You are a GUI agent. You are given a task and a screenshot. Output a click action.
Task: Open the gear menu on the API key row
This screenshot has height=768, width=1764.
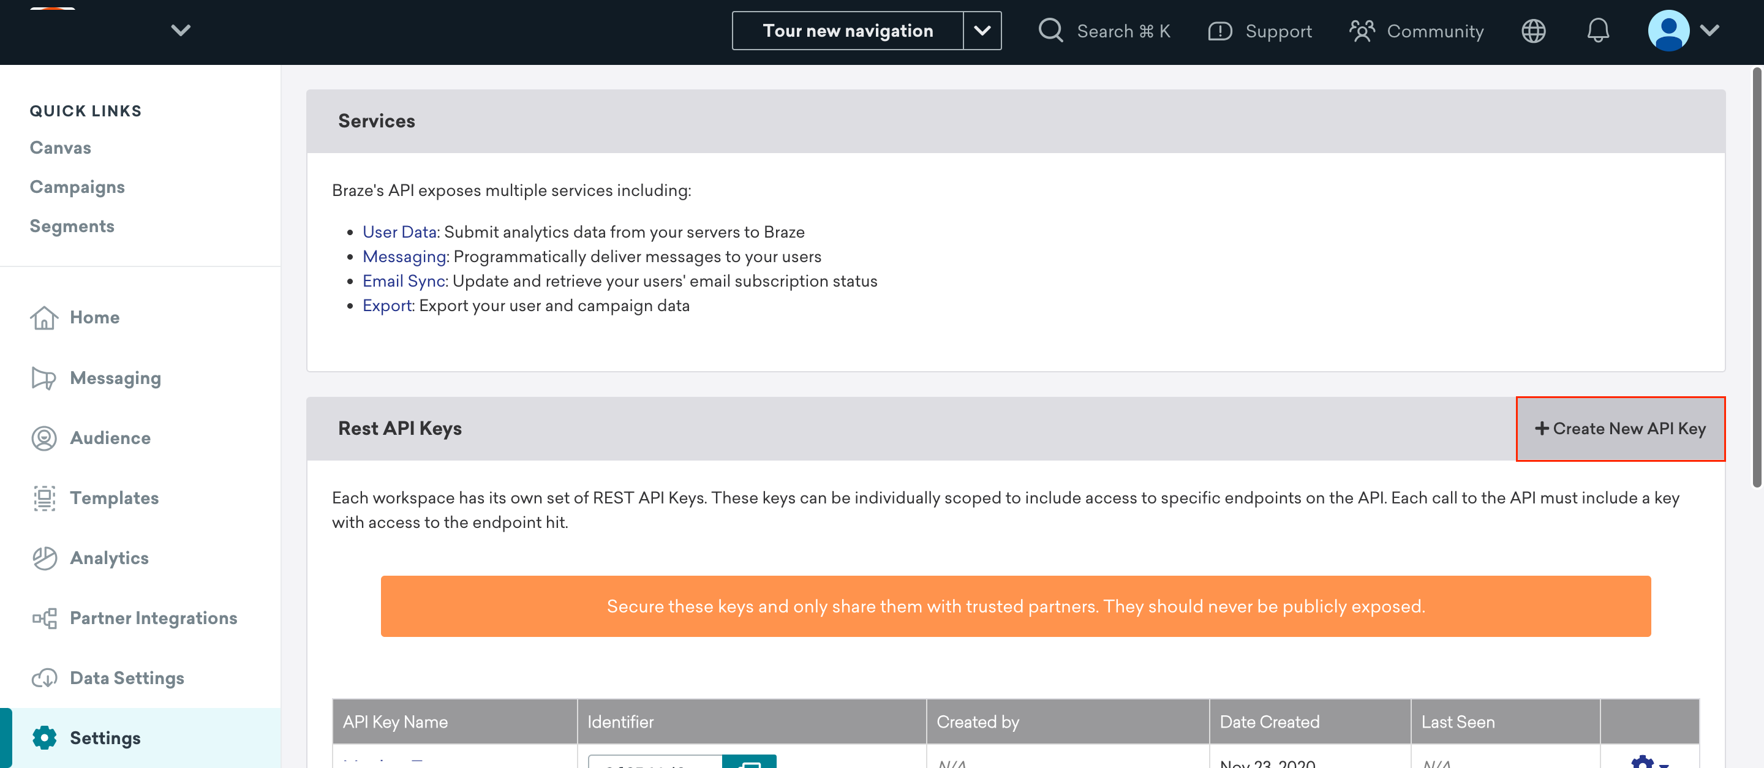[1642, 762]
